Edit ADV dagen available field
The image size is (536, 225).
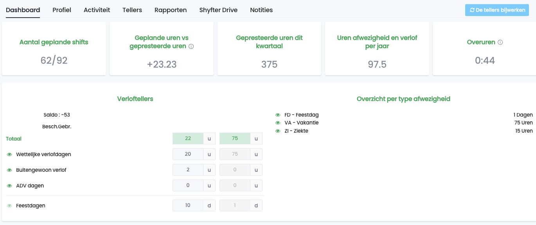[188, 185]
